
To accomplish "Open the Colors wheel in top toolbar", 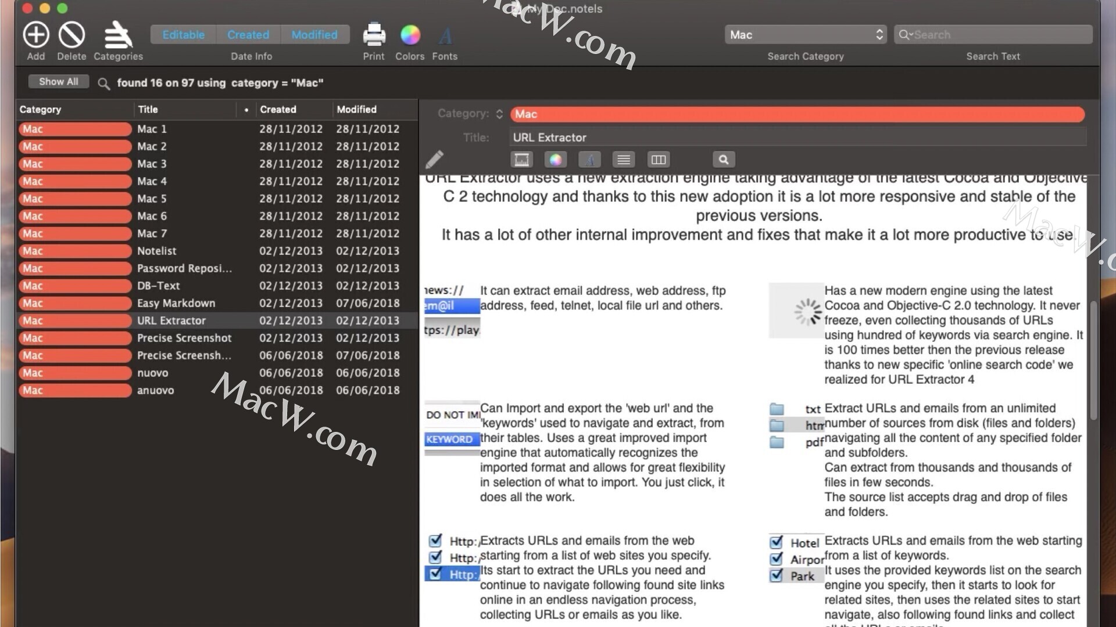I will [410, 35].
